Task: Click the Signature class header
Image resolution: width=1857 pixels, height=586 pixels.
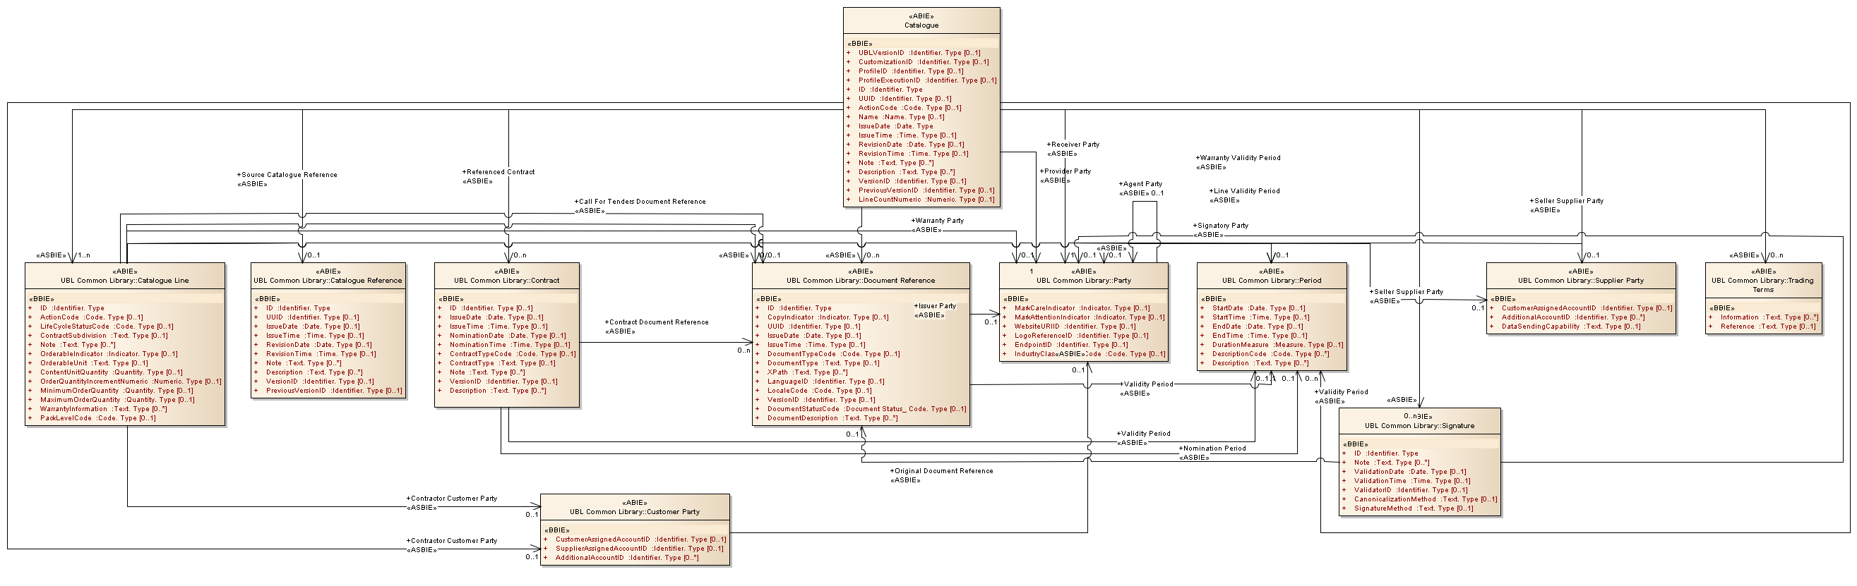Action: [x=1419, y=425]
